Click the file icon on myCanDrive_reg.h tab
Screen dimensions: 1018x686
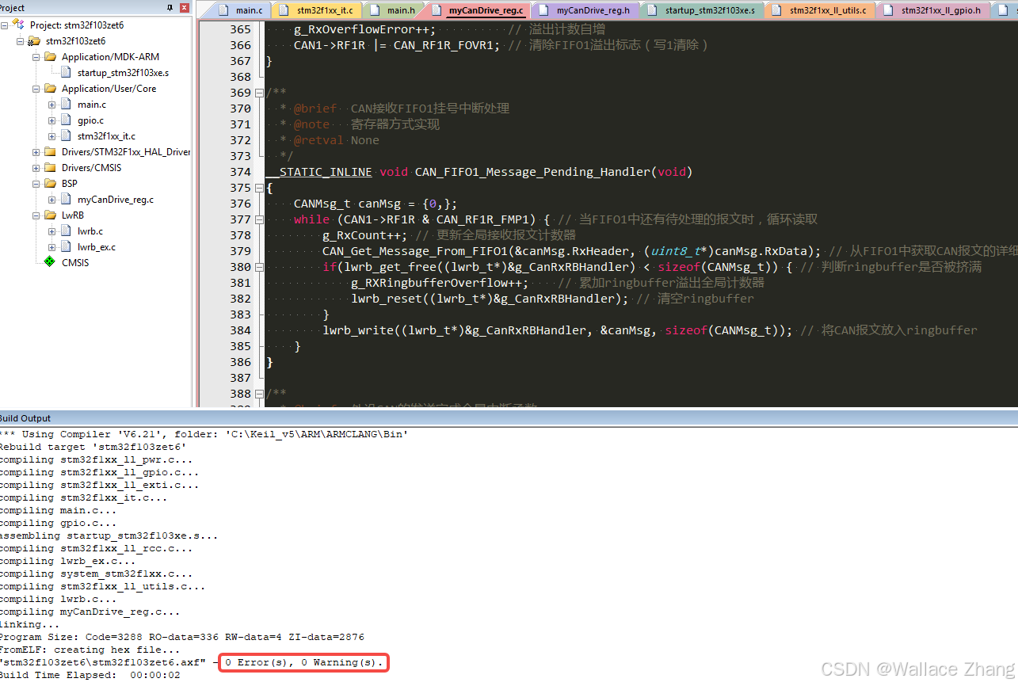click(545, 10)
